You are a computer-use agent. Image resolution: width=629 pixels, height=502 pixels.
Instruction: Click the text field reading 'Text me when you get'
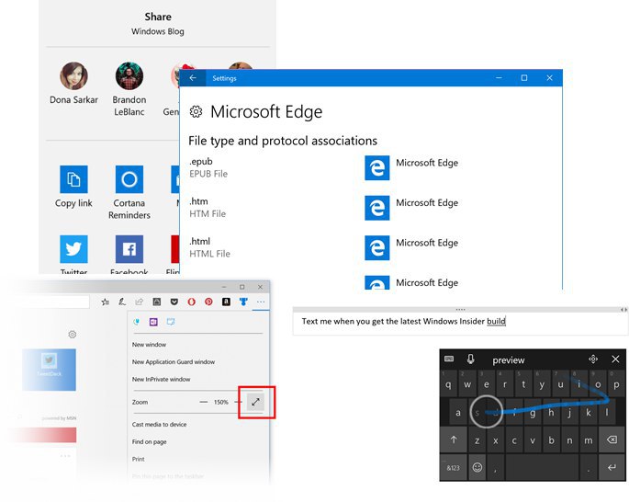pos(461,324)
